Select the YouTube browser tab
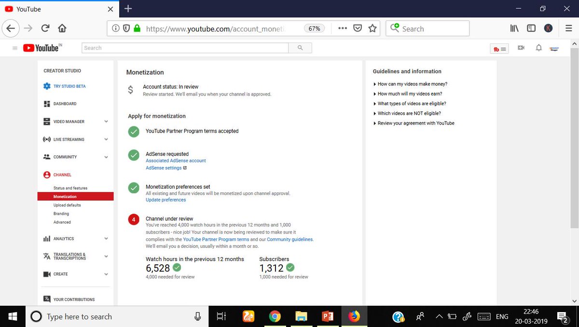579x327 pixels. 60,9
